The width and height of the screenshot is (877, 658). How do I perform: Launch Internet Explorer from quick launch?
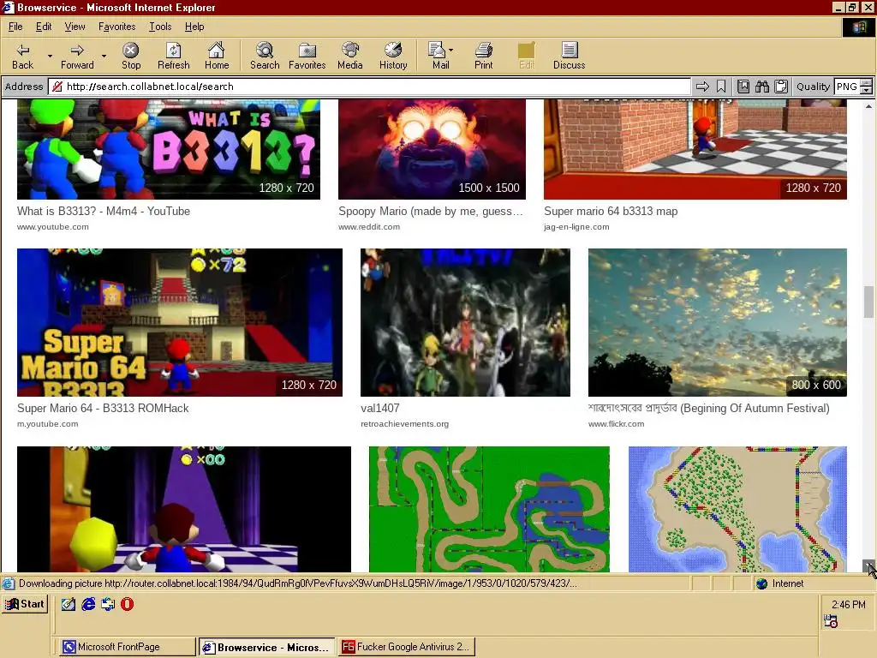pyautogui.click(x=88, y=604)
